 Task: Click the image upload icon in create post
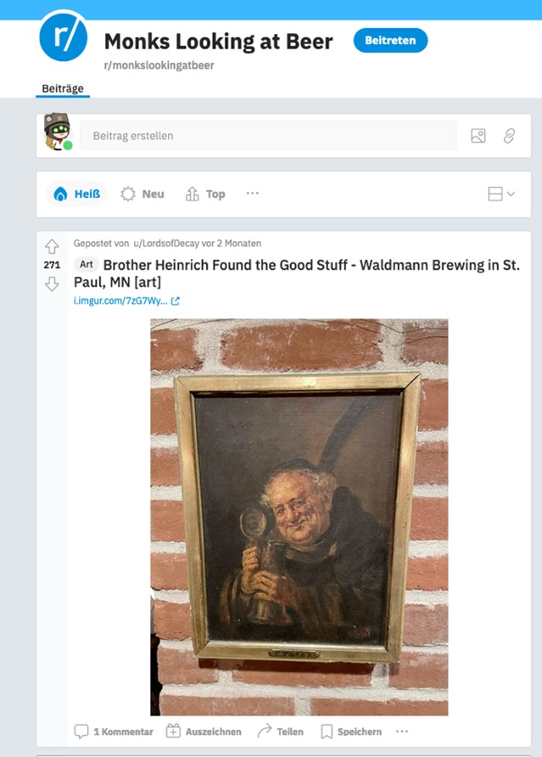[478, 136]
